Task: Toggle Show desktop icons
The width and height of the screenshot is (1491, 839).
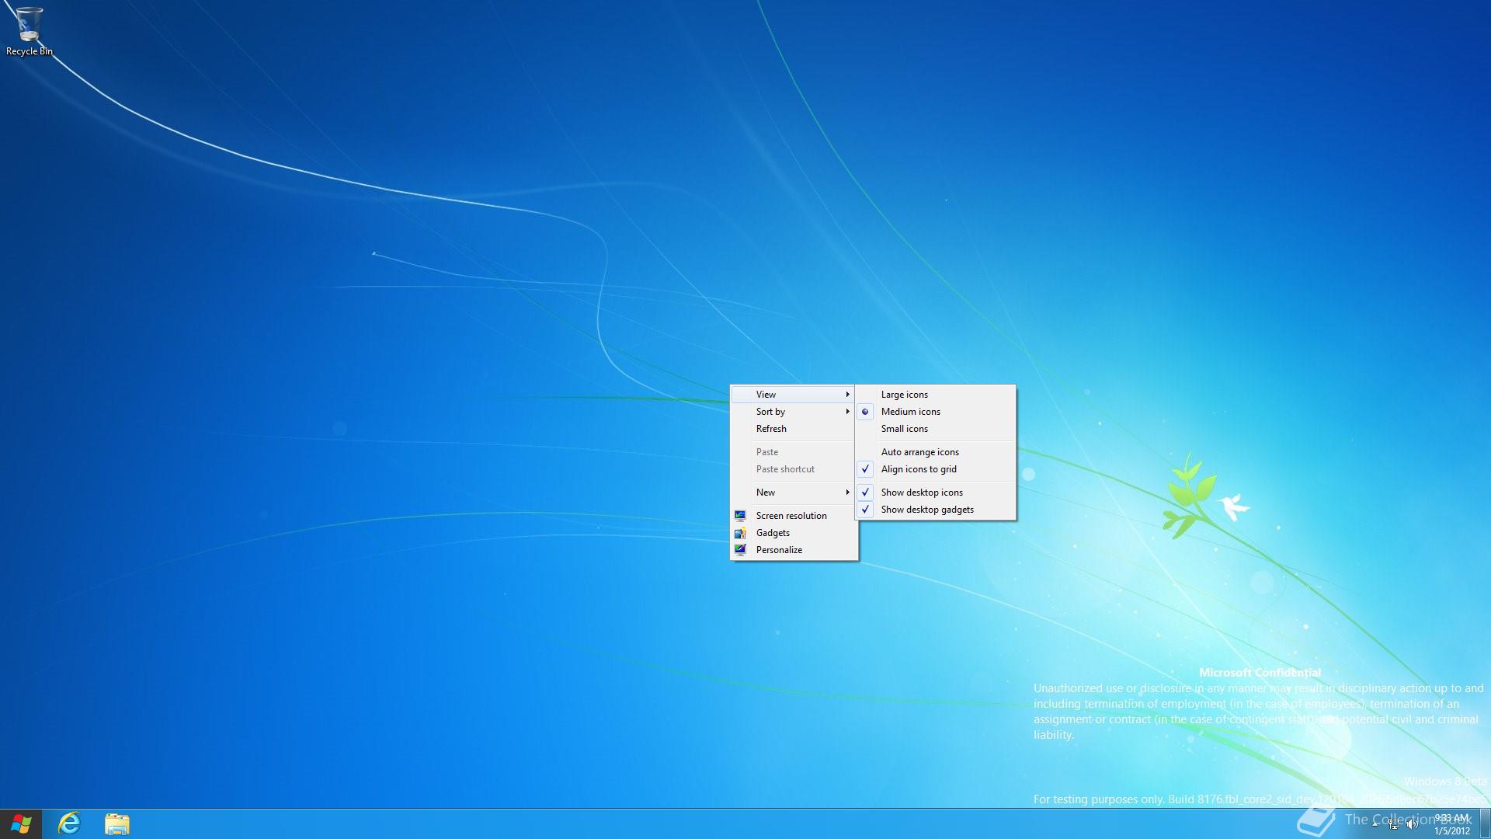Action: (x=936, y=493)
